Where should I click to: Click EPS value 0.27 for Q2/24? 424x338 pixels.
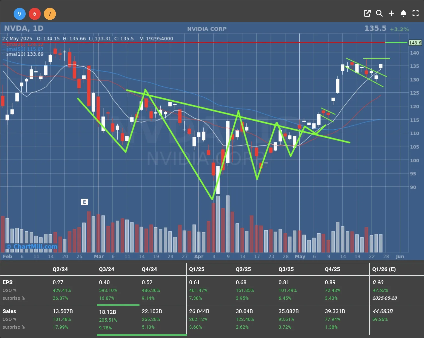(58, 282)
